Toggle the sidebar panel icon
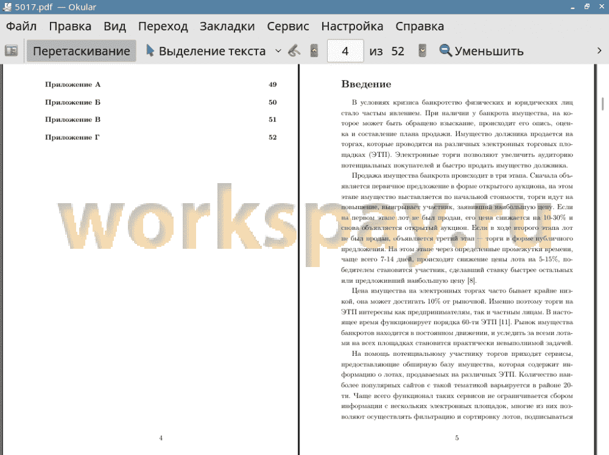The width and height of the screenshot is (609, 455). click(11, 51)
